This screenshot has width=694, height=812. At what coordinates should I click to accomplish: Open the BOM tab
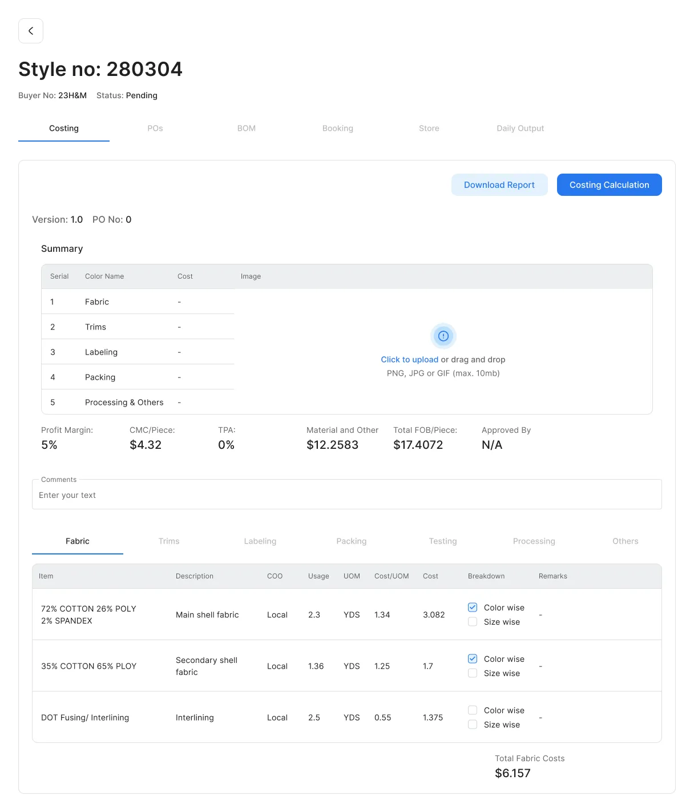pyautogui.click(x=247, y=128)
